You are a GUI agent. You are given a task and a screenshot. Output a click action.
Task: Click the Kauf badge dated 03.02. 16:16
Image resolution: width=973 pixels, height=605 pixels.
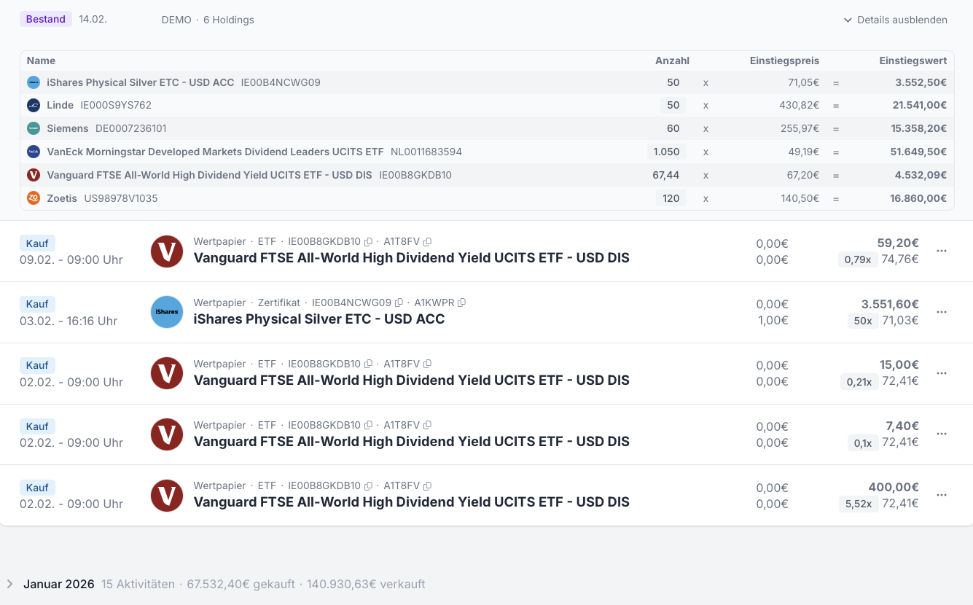[37, 304]
